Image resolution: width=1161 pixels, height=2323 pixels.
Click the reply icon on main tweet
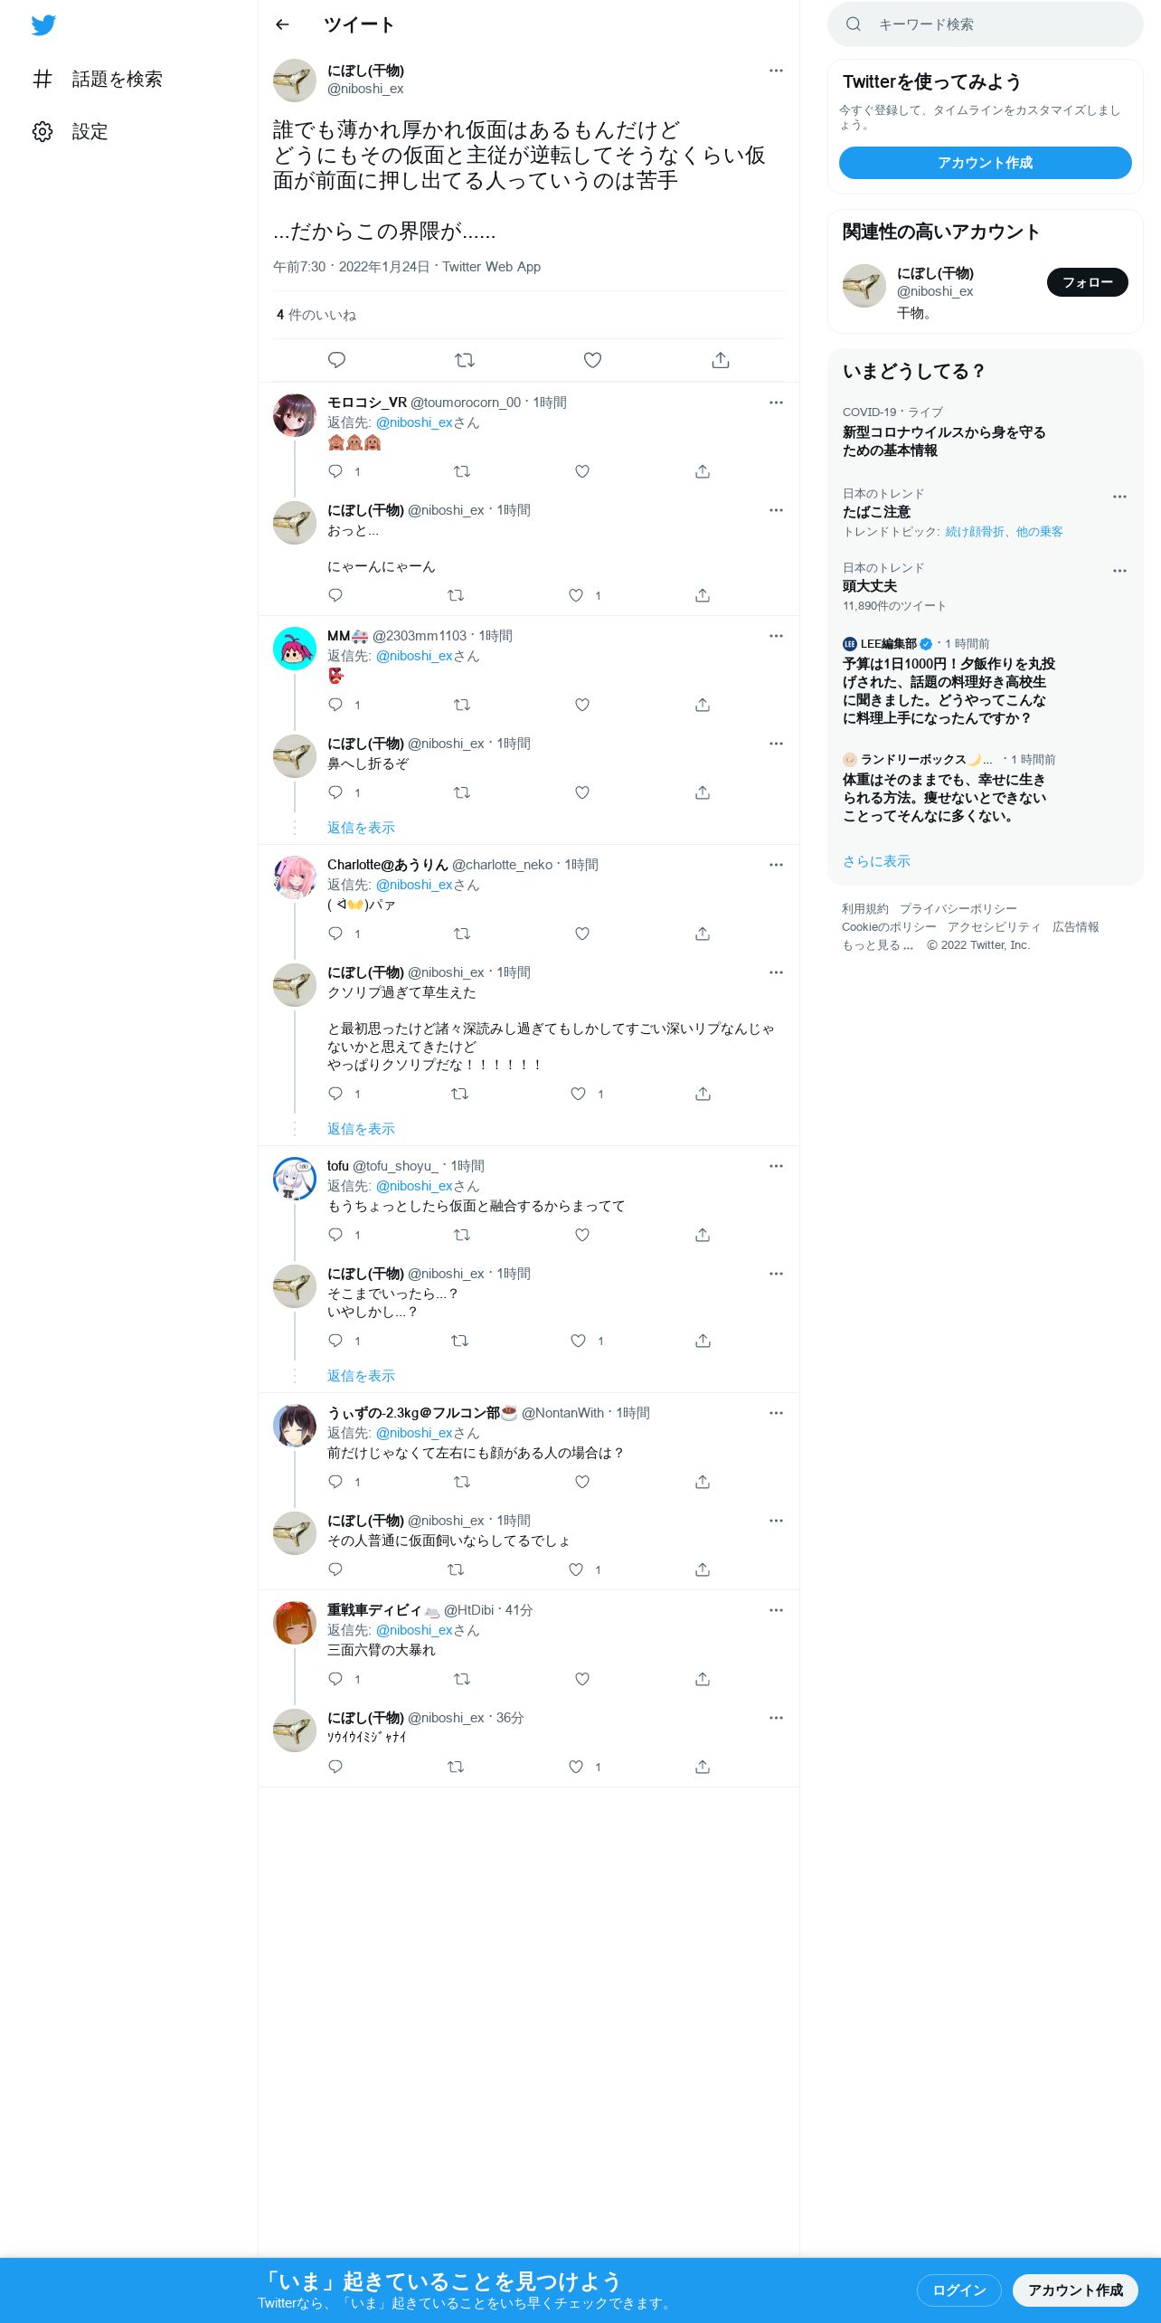coord(336,360)
